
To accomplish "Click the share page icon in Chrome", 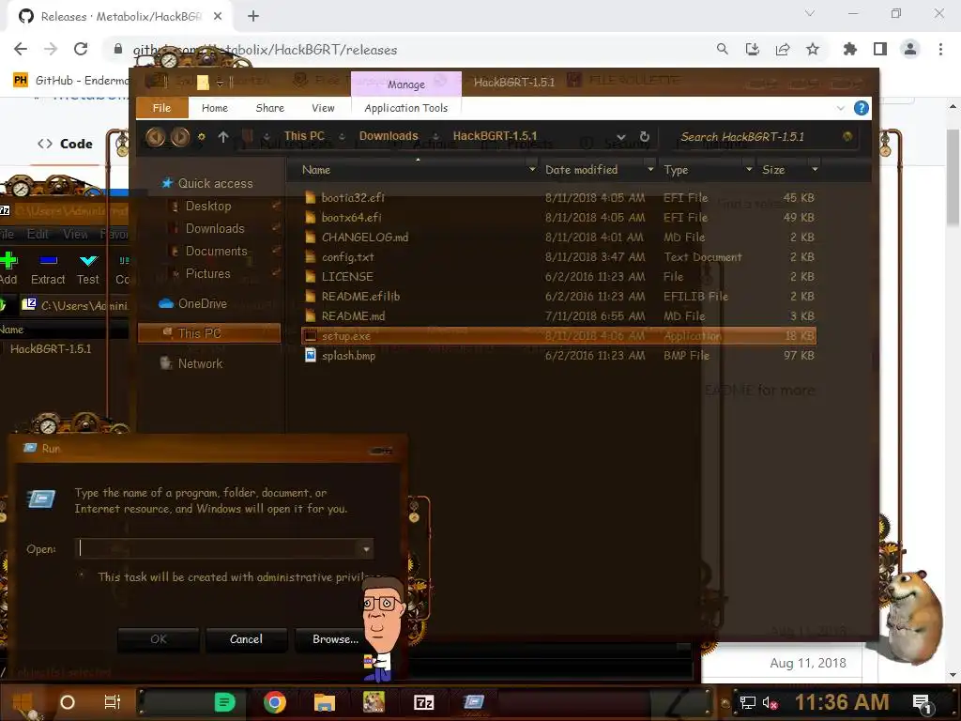I will pyautogui.click(x=783, y=49).
